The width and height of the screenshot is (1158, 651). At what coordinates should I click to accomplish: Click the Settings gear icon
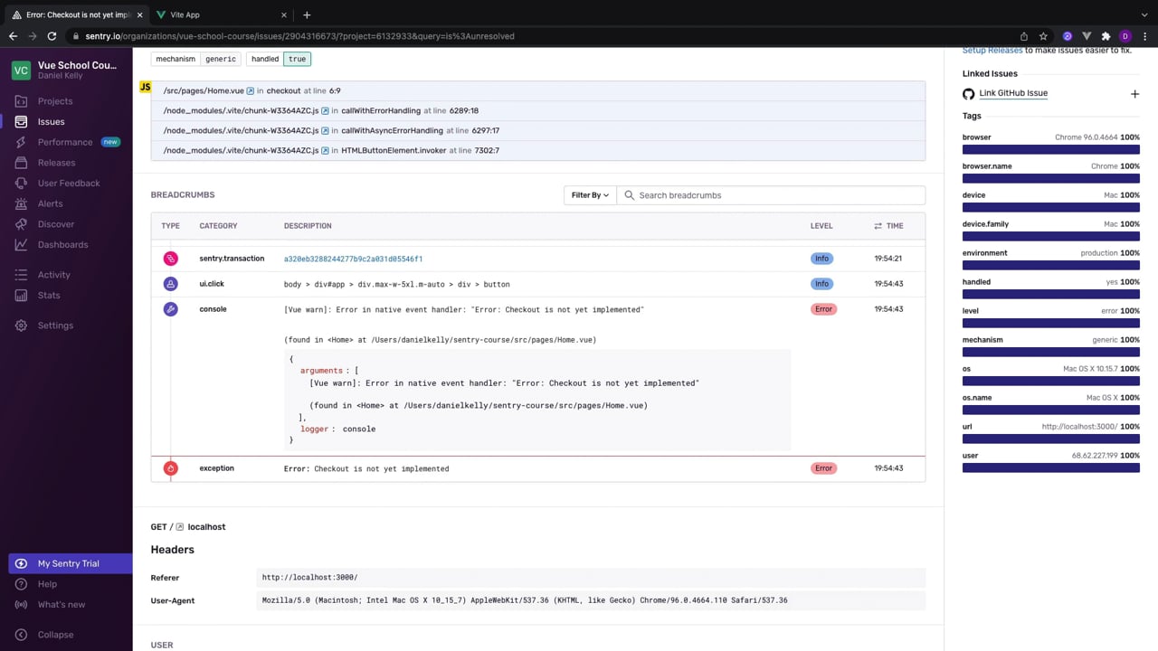click(21, 325)
